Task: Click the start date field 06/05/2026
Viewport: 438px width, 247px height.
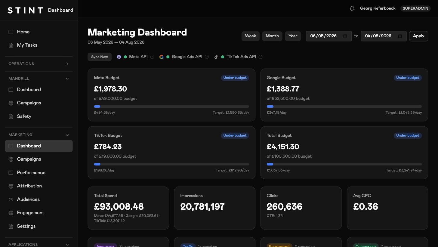Action: [329, 36]
